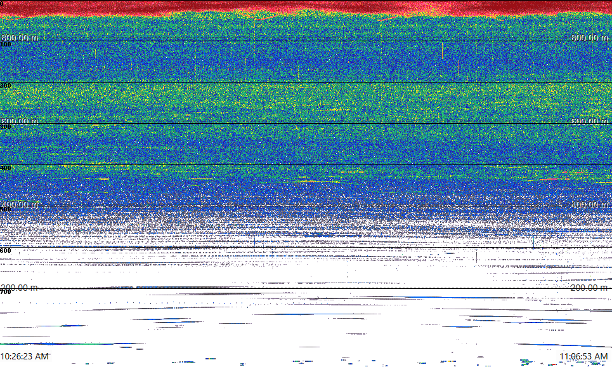Click the 800.00 m label on left edge
Viewport: 612px width, 367px height.
point(20,37)
